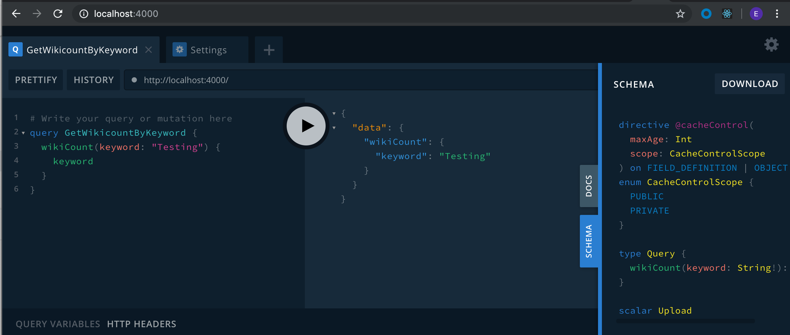The width and height of the screenshot is (790, 335).
Task: Click PRETTIFY button
Action: (x=36, y=80)
